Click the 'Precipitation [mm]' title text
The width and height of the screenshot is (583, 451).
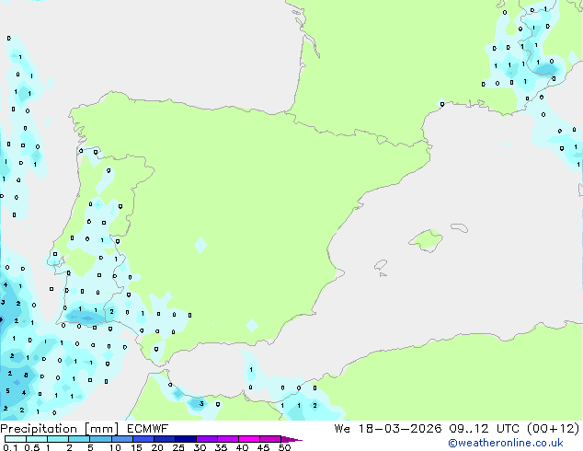pos(59,429)
